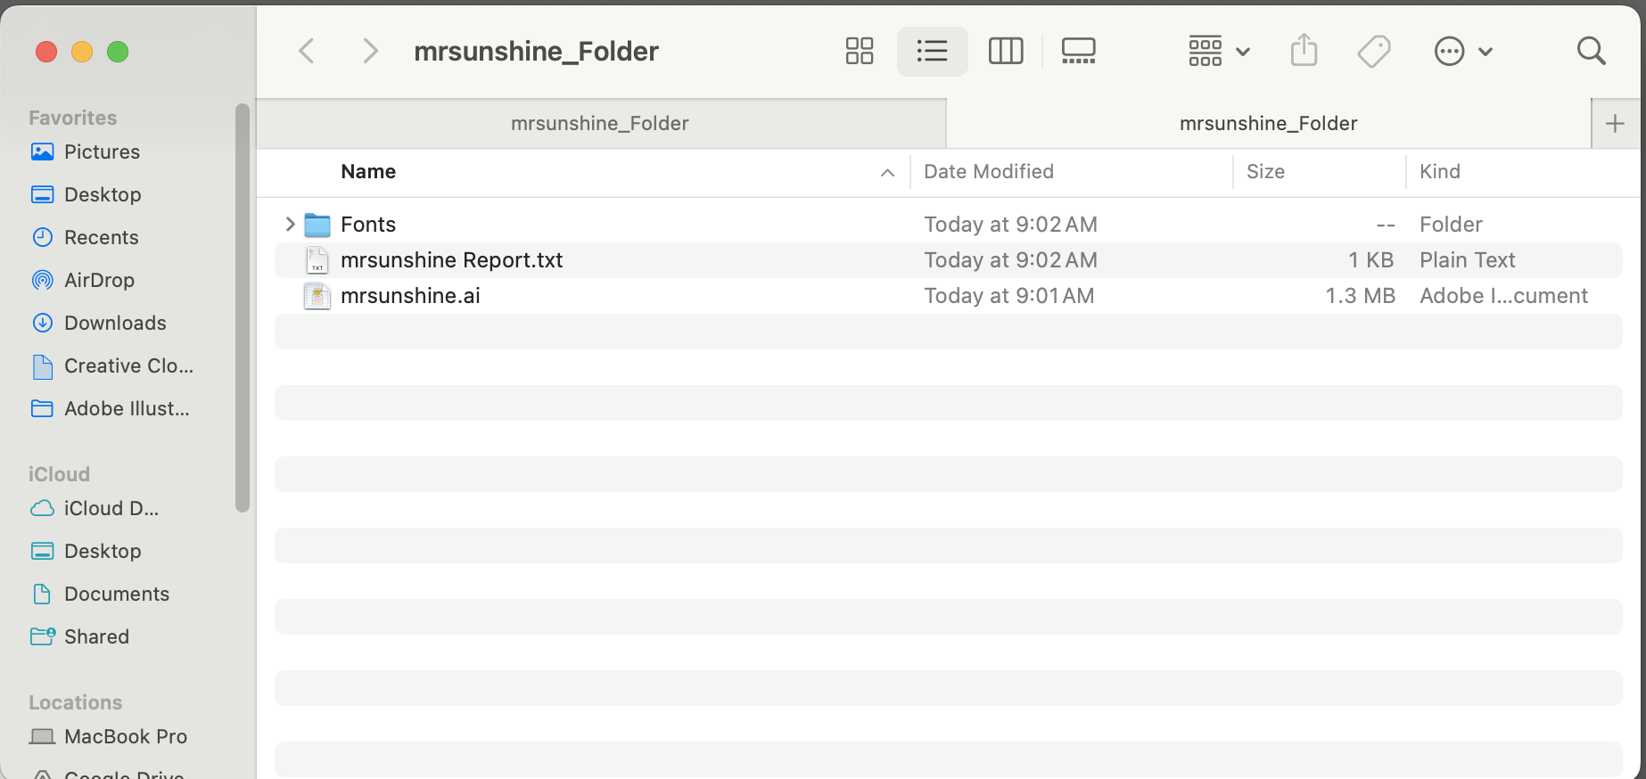Open Shared in the sidebar
The height and width of the screenshot is (779, 1646).
[x=96, y=636]
